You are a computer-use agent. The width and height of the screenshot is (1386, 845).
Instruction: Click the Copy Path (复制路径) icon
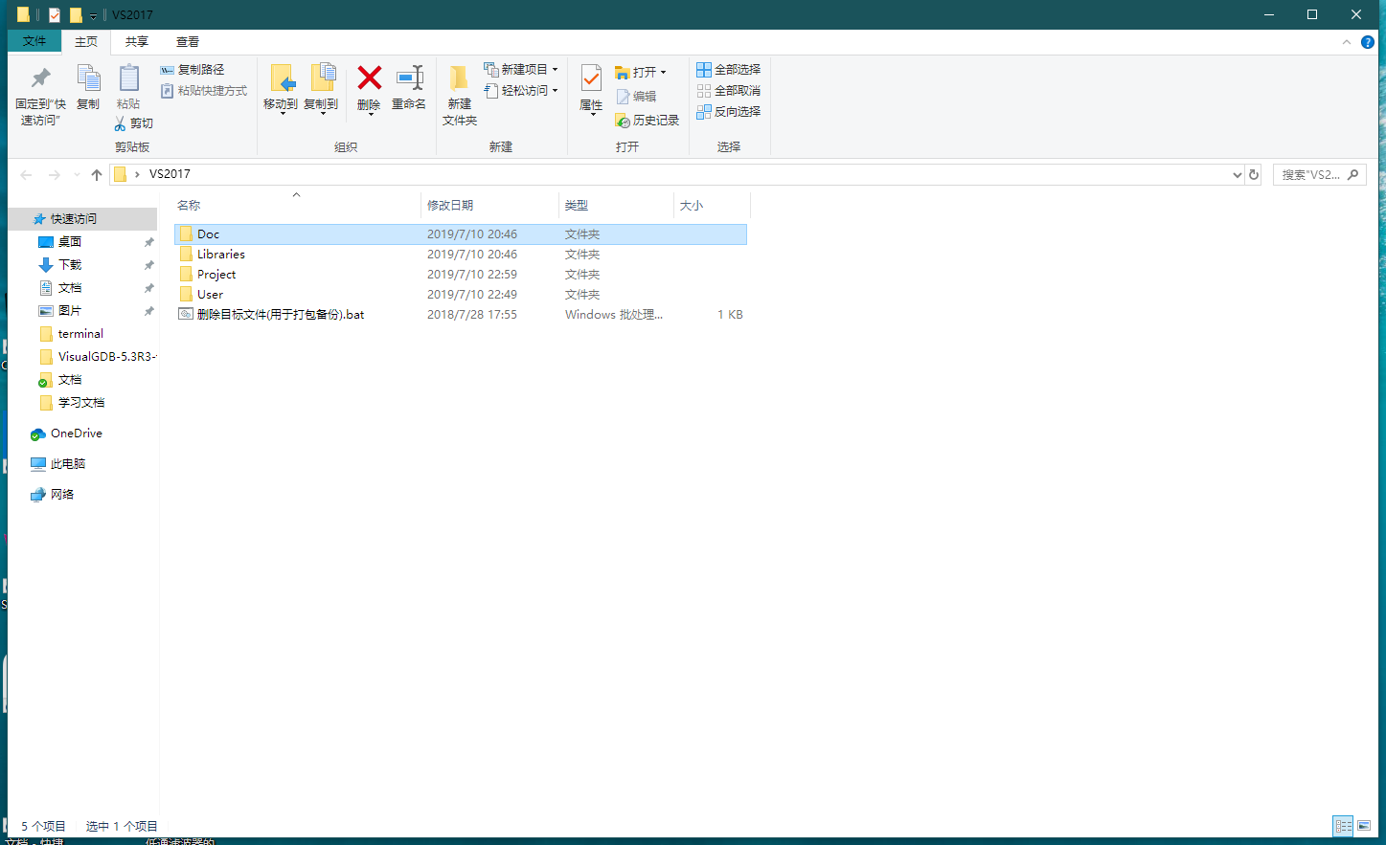tap(168, 70)
